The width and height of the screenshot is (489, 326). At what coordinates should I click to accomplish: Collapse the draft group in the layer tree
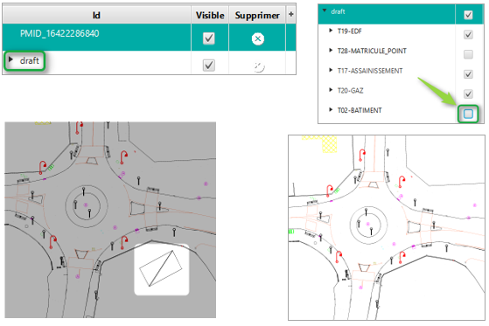pyautogui.click(x=325, y=10)
